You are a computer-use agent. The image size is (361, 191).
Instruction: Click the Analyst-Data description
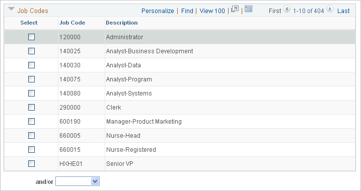click(x=123, y=65)
